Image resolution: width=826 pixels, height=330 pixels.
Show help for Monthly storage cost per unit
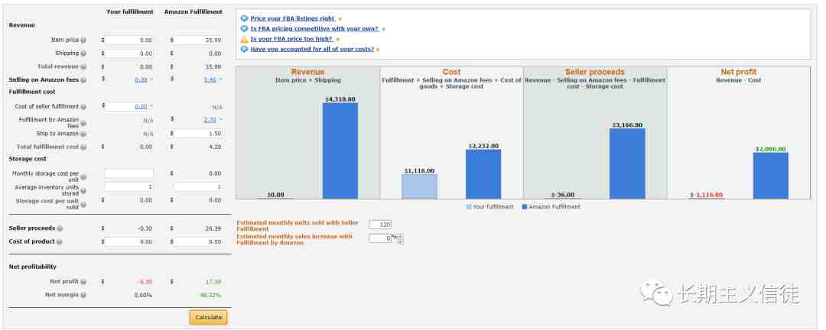(83, 177)
